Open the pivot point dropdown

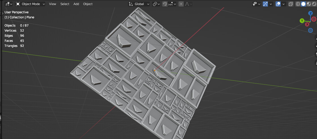point(156,4)
